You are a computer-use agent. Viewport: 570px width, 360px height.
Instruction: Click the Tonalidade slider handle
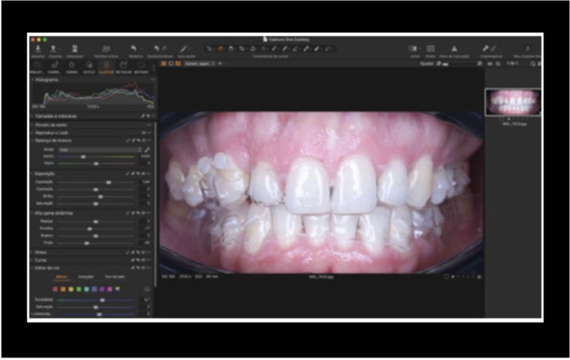click(102, 300)
